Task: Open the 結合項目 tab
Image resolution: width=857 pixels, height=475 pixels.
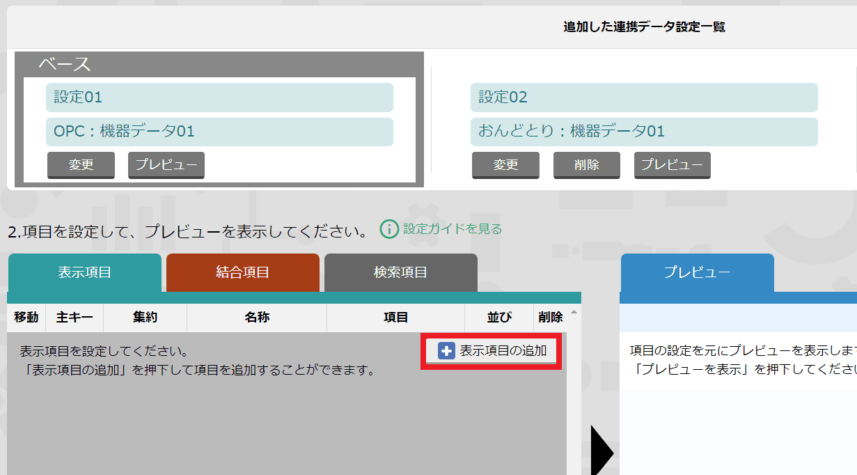Action: 242,272
